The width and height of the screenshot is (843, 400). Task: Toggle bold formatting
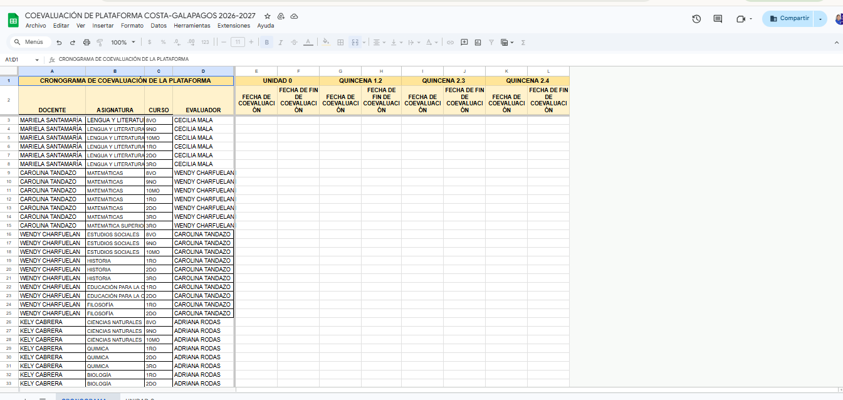pos(267,43)
